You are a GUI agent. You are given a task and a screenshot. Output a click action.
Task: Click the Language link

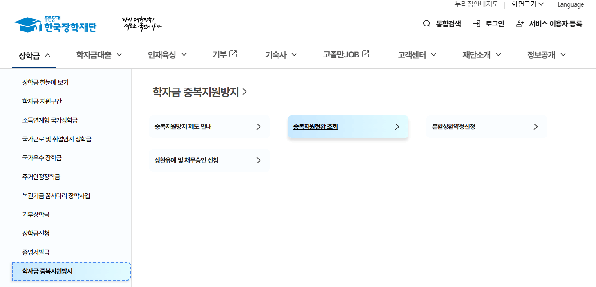(x=570, y=4)
